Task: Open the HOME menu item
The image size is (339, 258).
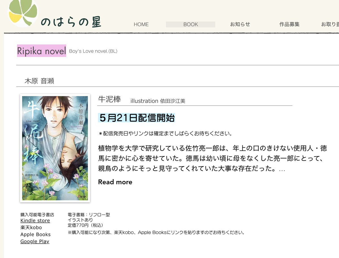Action: (141, 24)
